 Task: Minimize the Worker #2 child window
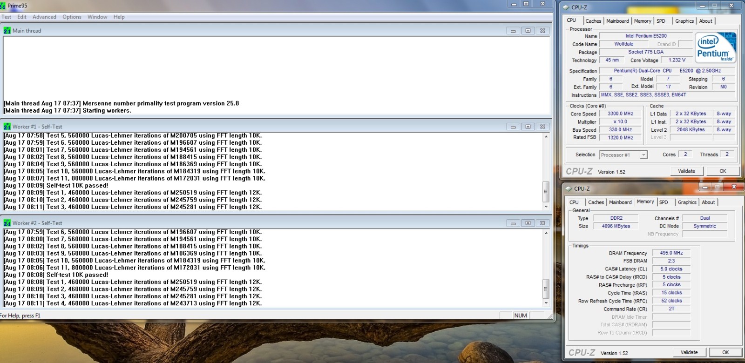point(513,223)
